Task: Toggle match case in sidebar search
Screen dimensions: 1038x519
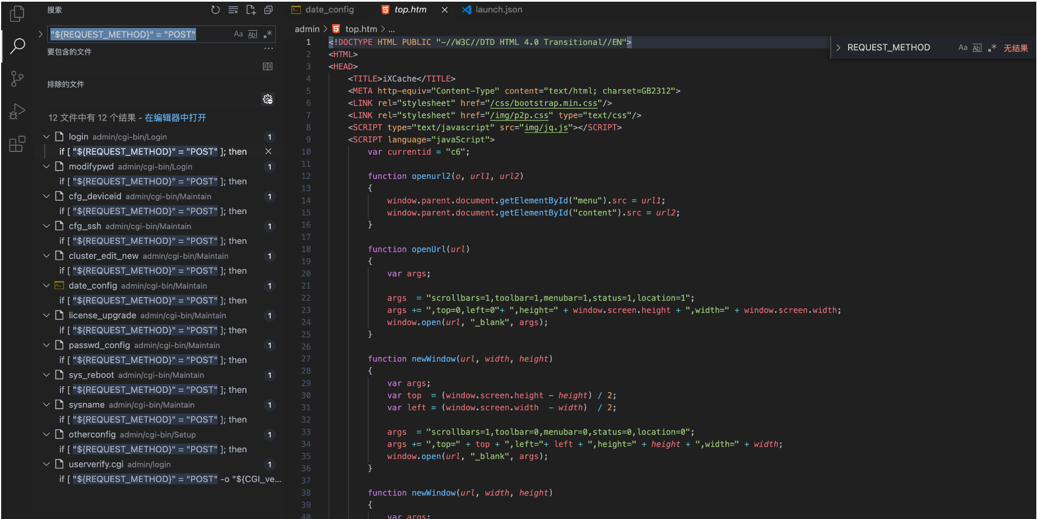Action: tap(238, 34)
